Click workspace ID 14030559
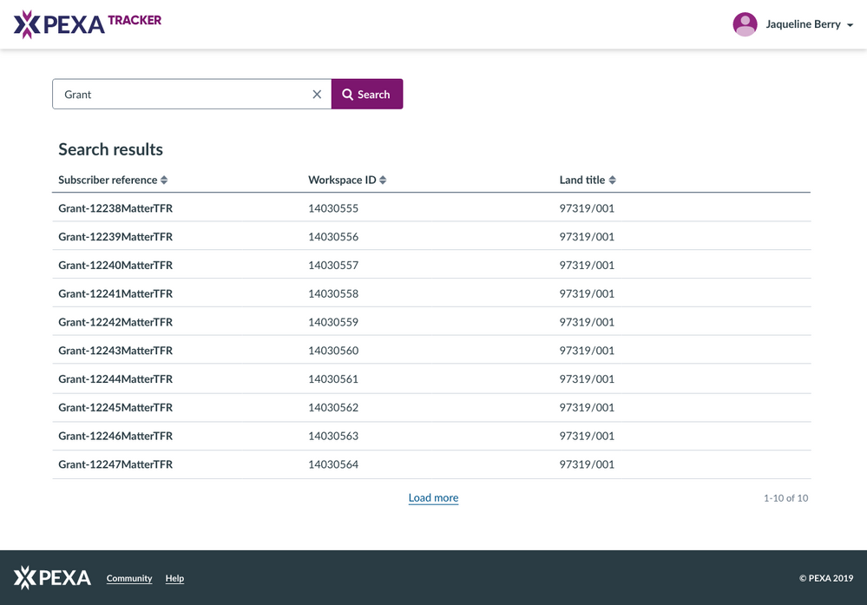This screenshot has height=605, width=867. (333, 322)
